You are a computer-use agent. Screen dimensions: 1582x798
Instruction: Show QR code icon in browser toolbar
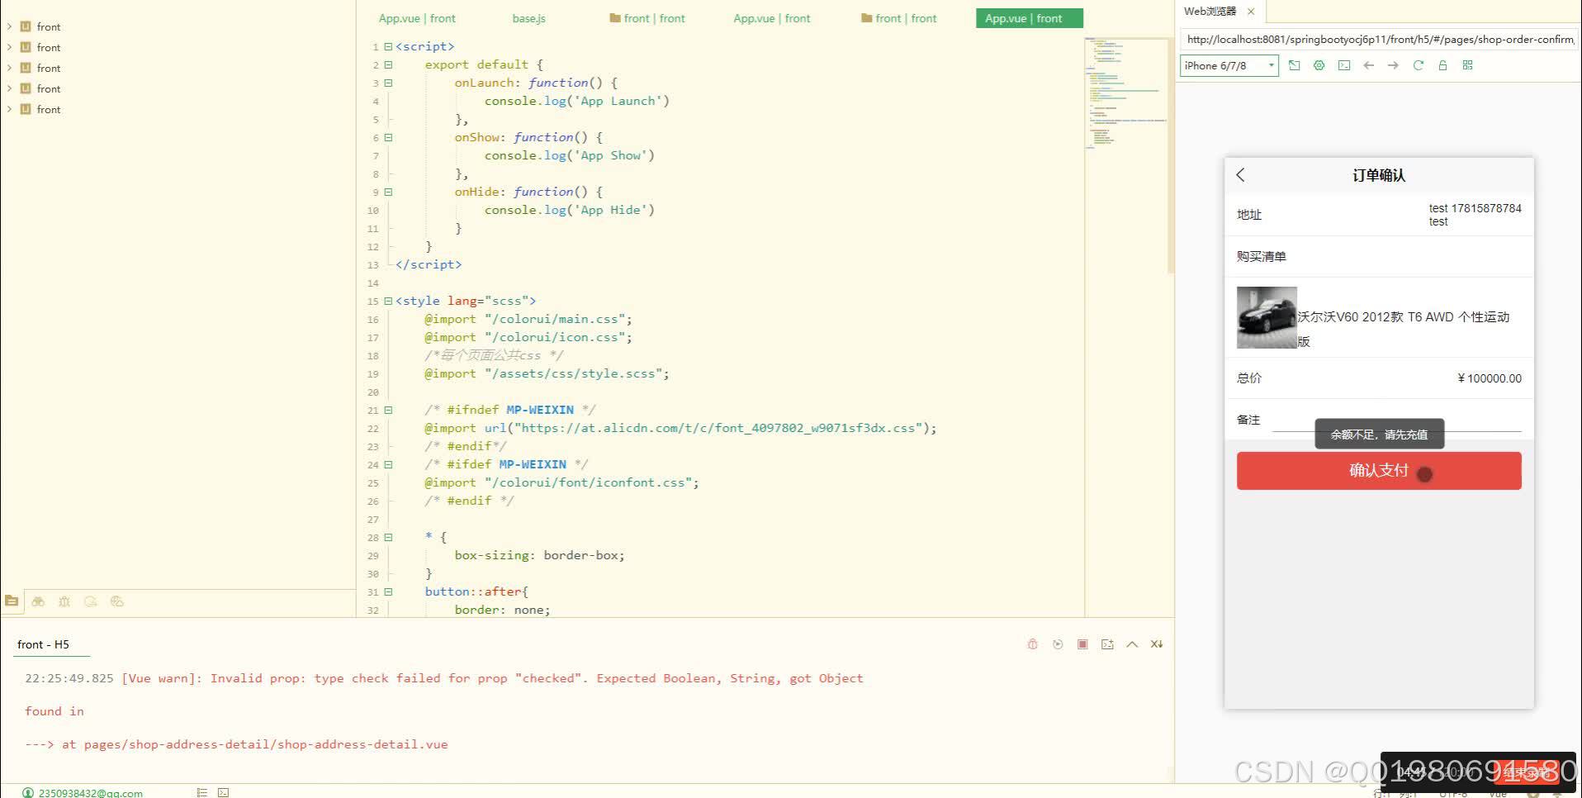pos(1467,65)
